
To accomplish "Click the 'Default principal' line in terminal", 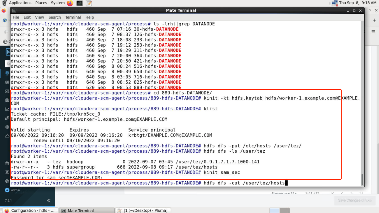I will pyautogui.click(x=89, y=119).
